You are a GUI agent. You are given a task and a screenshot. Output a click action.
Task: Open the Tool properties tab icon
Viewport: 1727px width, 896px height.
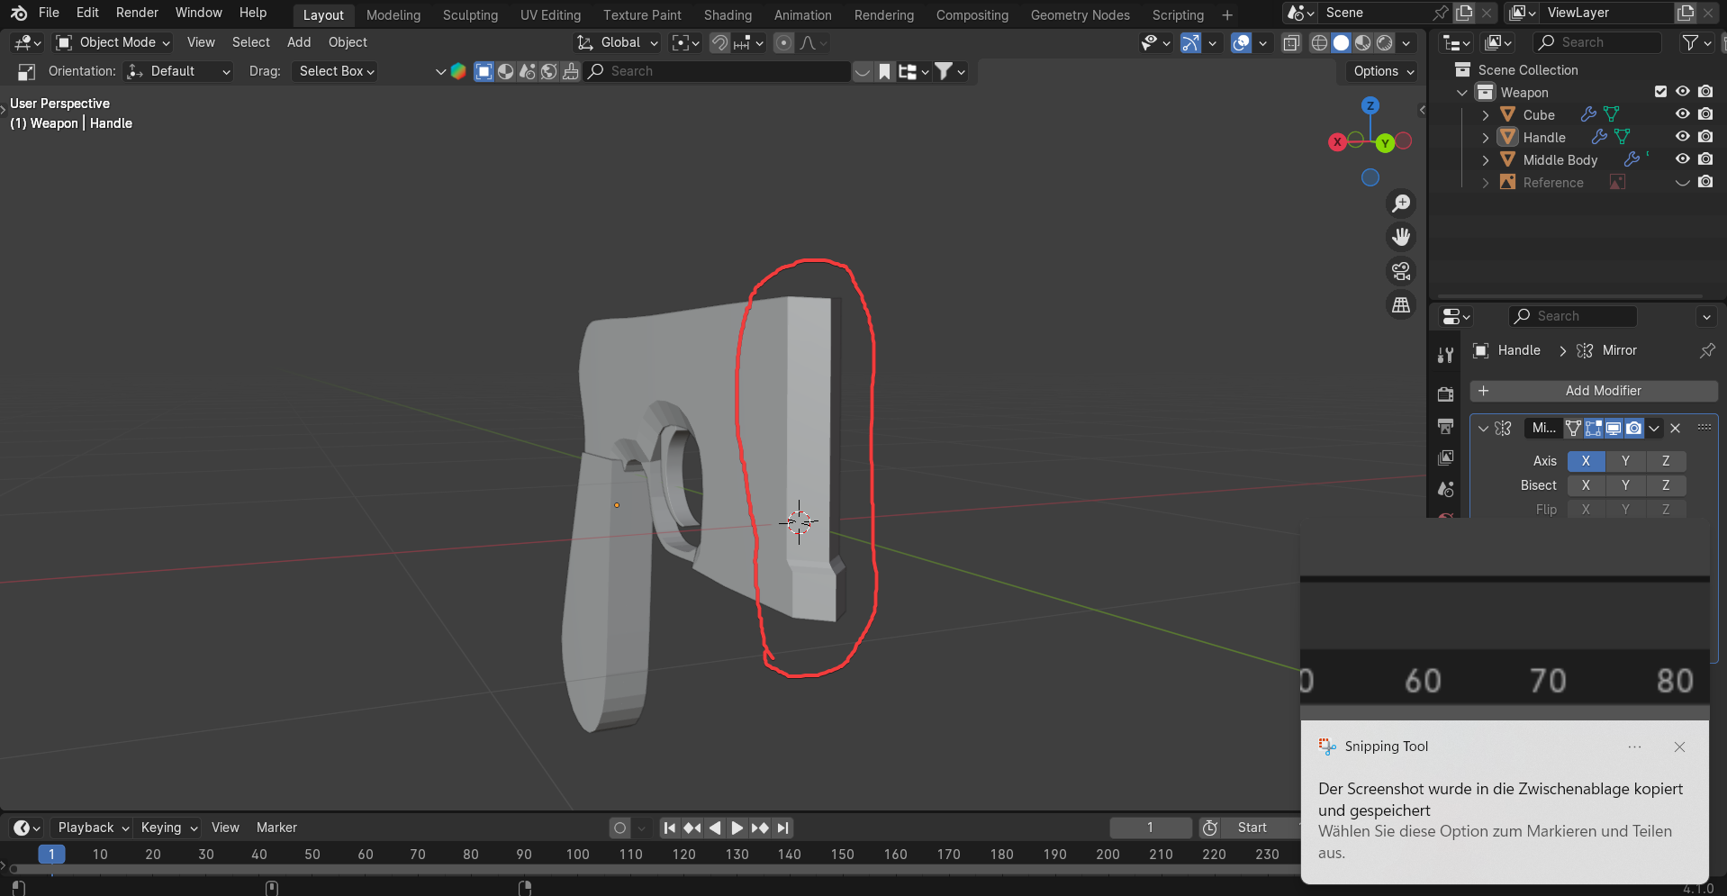tap(1445, 355)
